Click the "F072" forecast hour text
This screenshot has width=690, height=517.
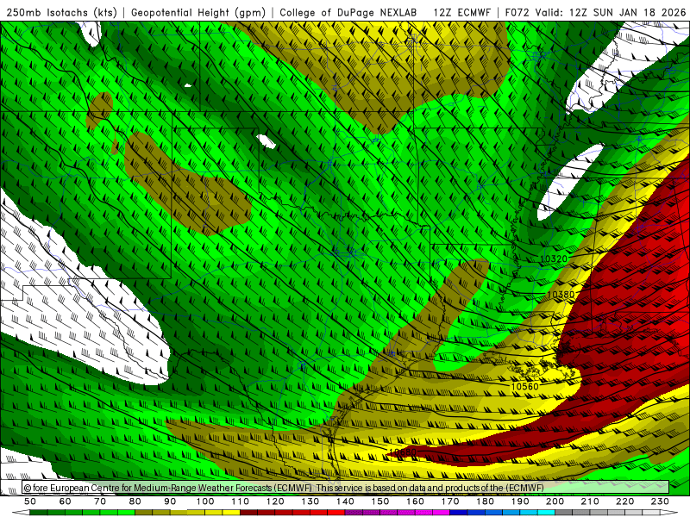pos(517,13)
